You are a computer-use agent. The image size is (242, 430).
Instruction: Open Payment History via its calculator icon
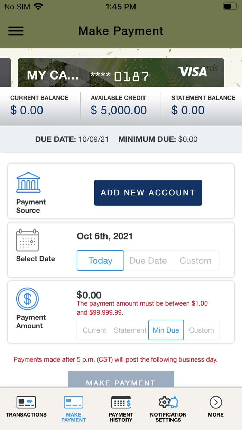coord(121,402)
